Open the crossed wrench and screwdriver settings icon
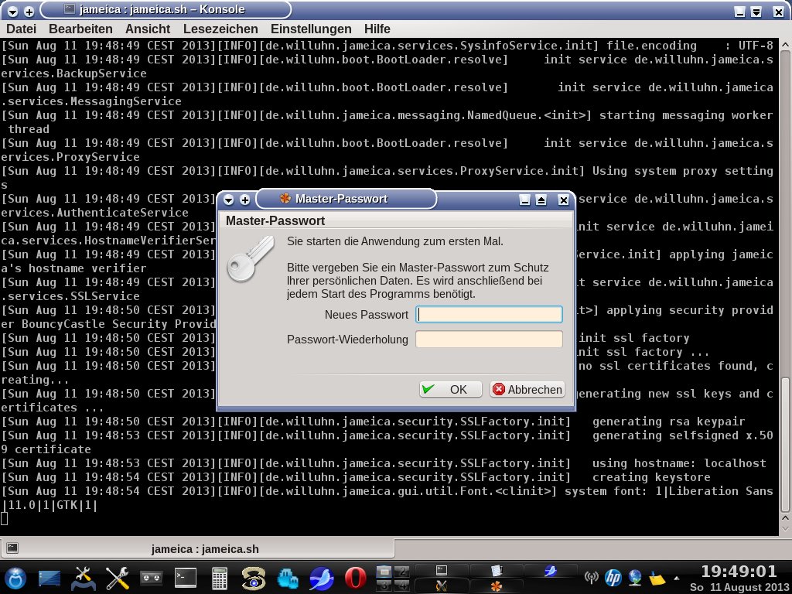This screenshot has width=792, height=594. coord(118,578)
